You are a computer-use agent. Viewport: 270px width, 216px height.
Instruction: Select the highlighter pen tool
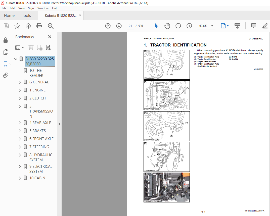click(x=264, y=26)
